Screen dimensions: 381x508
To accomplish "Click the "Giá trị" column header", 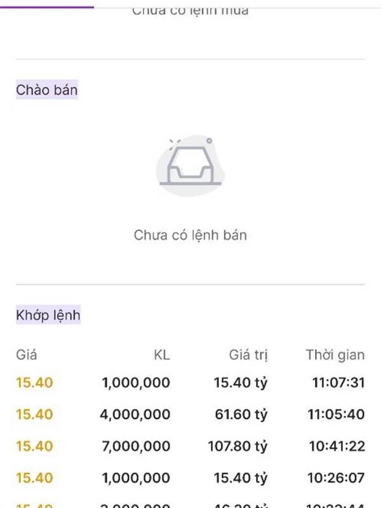I will pyautogui.click(x=248, y=355).
